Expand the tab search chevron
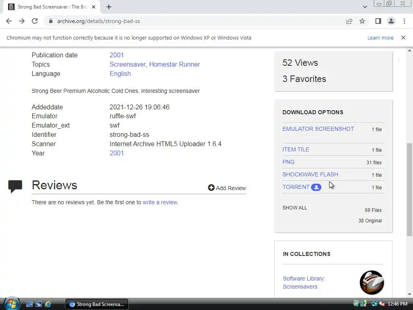Image resolution: width=413 pixels, height=310 pixels. 365,7
